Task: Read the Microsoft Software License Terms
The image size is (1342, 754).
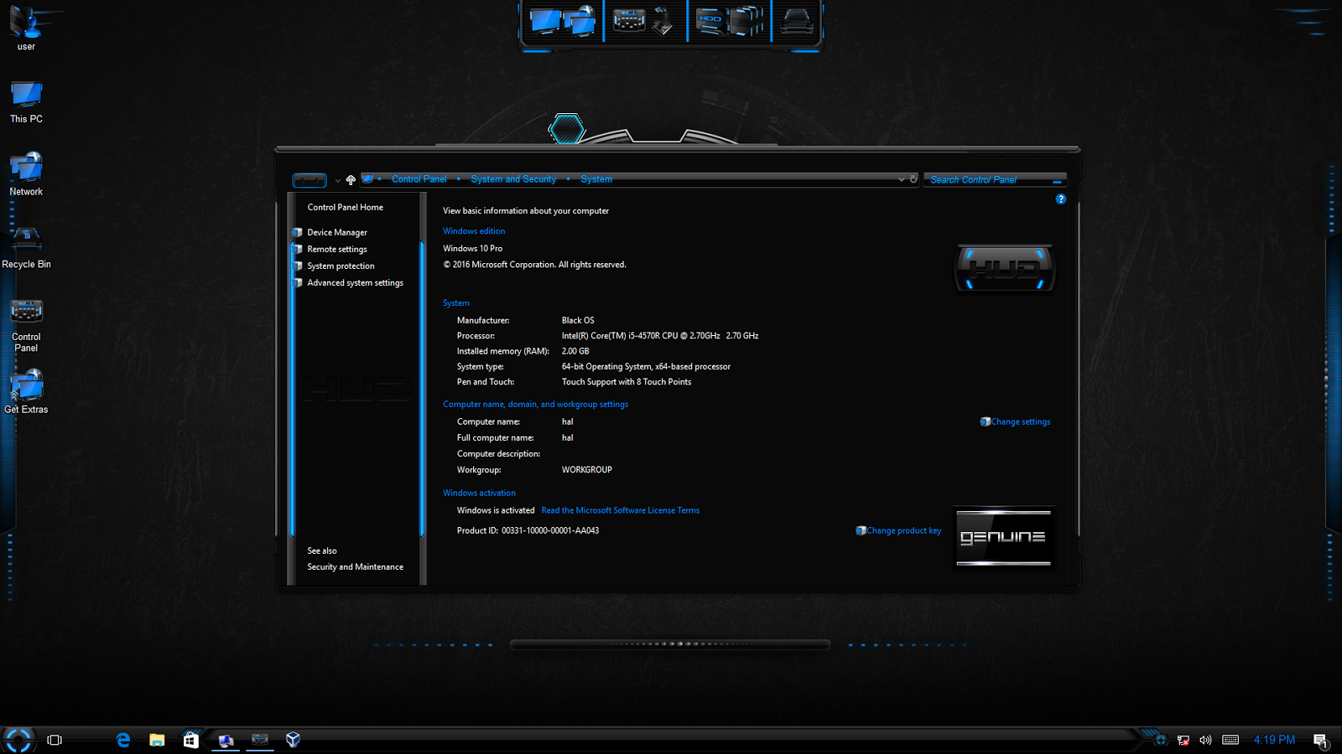Action: 620,510
